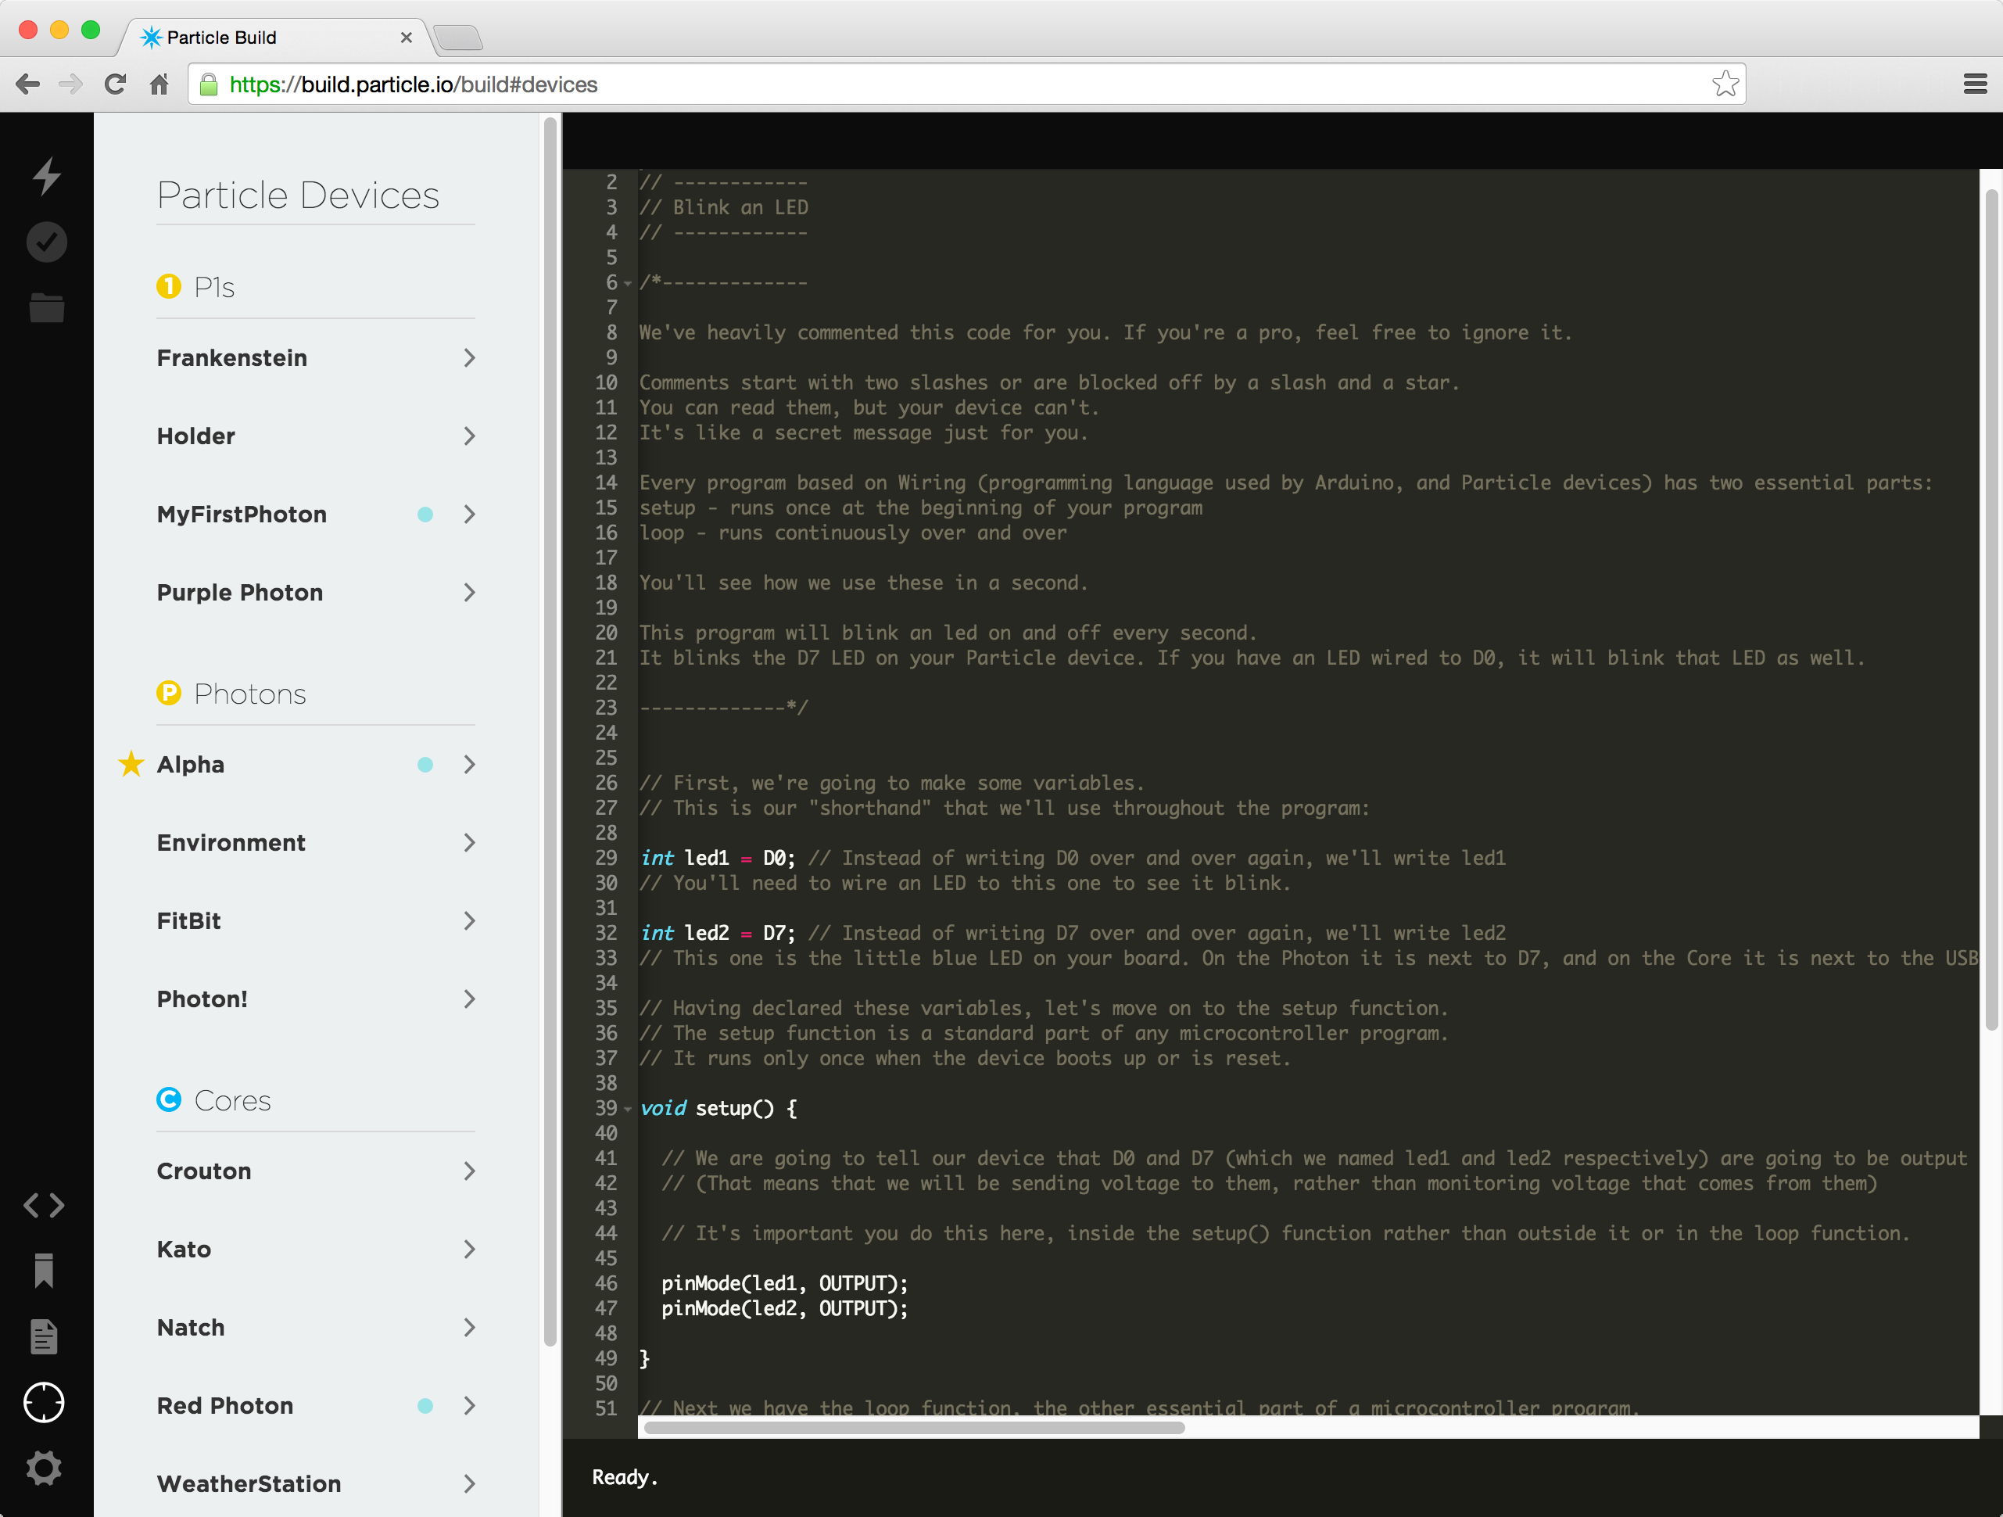The width and height of the screenshot is (2003, 1517).
Task: Select the Purple Photon device name
Action: [240, 592]
